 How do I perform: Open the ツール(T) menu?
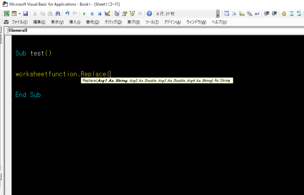152,22
